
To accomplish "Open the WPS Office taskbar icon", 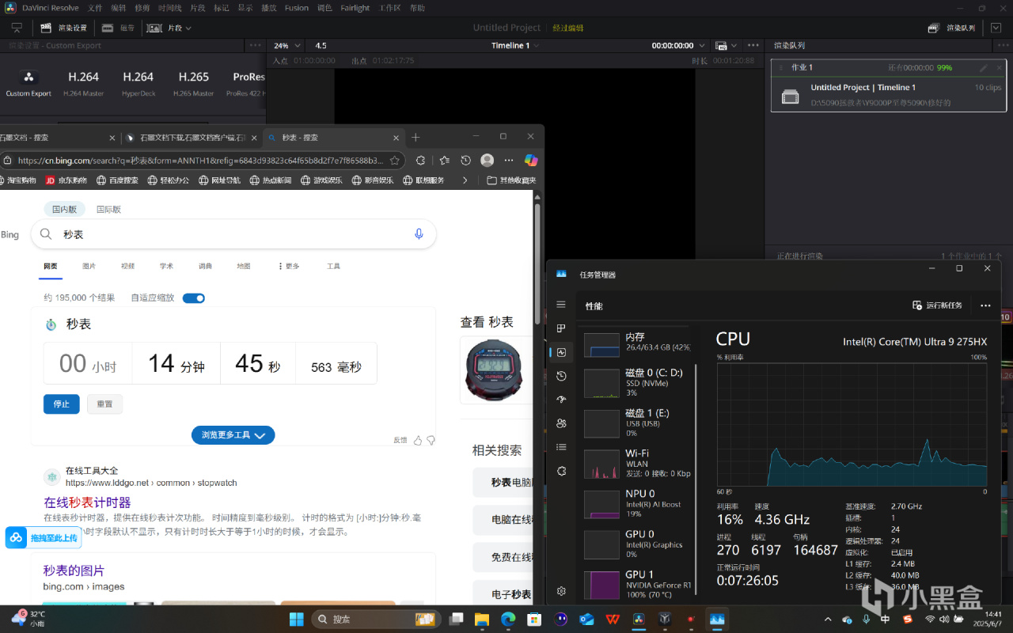I will point(613,618).
